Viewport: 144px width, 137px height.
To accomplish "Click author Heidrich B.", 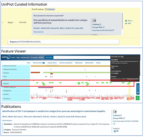I will coord(45,28).
